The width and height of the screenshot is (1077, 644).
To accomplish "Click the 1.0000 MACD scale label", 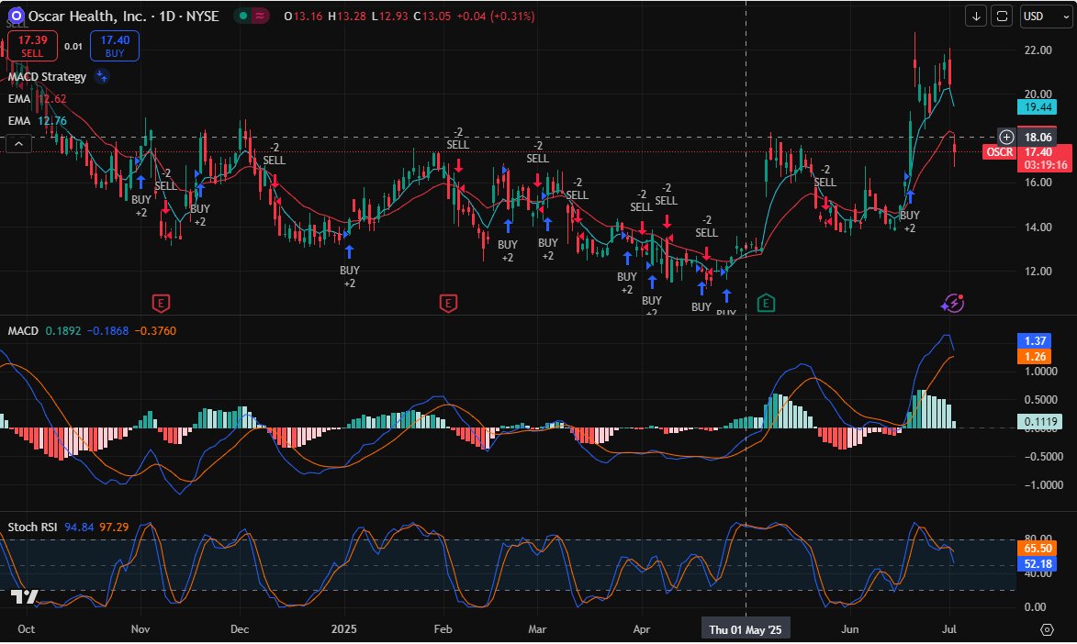I will (x=1041, y=372).
